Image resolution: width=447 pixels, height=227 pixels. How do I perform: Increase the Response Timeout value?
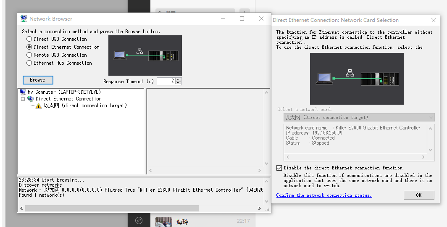tap(179, 79)
